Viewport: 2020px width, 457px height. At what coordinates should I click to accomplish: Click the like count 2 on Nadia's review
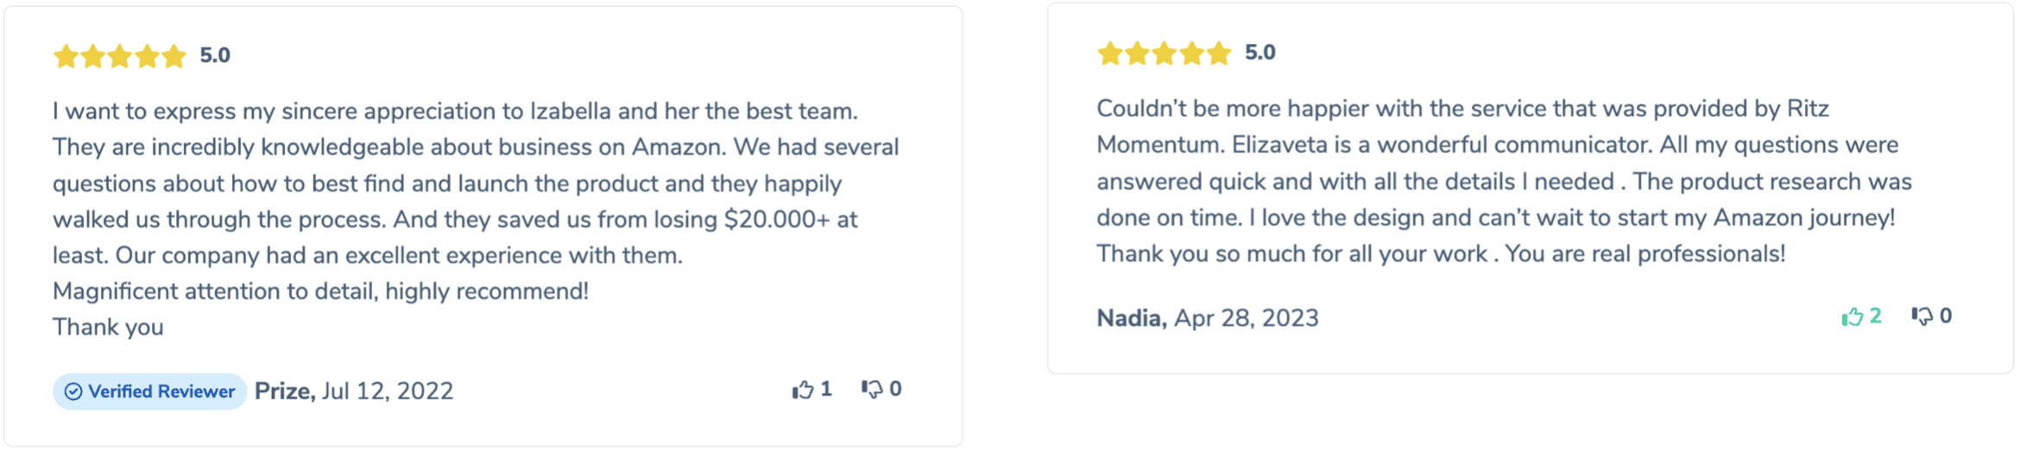[1876, 316]
